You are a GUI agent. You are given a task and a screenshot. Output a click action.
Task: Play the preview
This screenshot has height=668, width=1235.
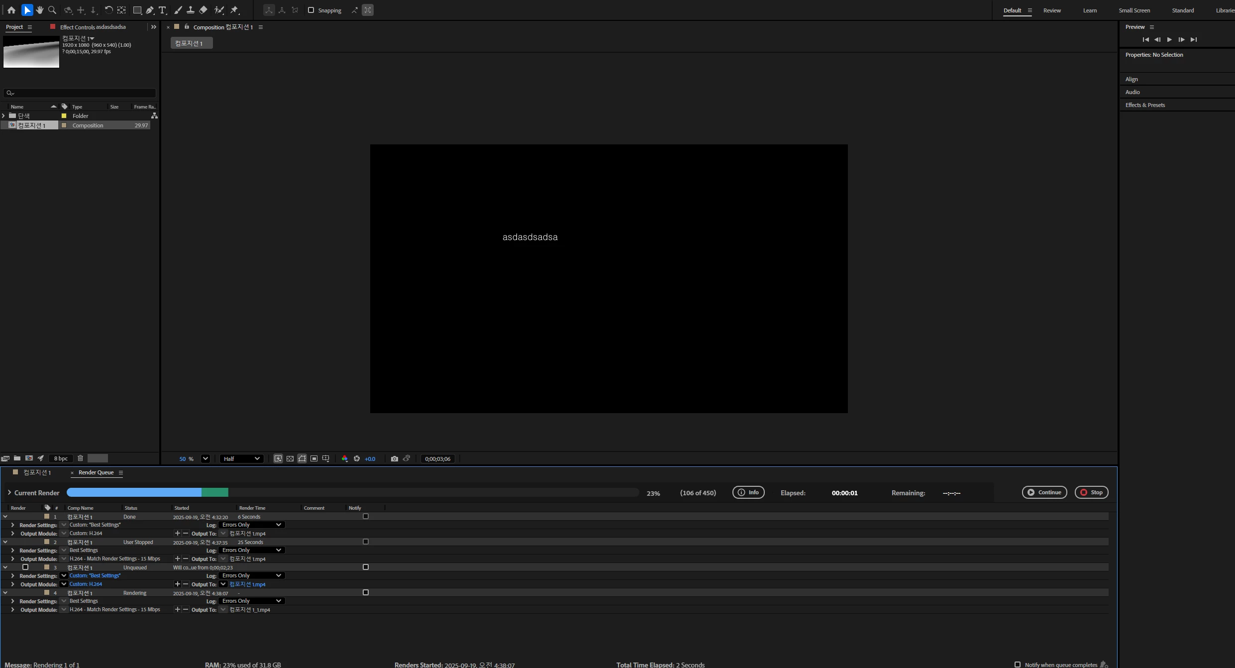pos(1169,39)
